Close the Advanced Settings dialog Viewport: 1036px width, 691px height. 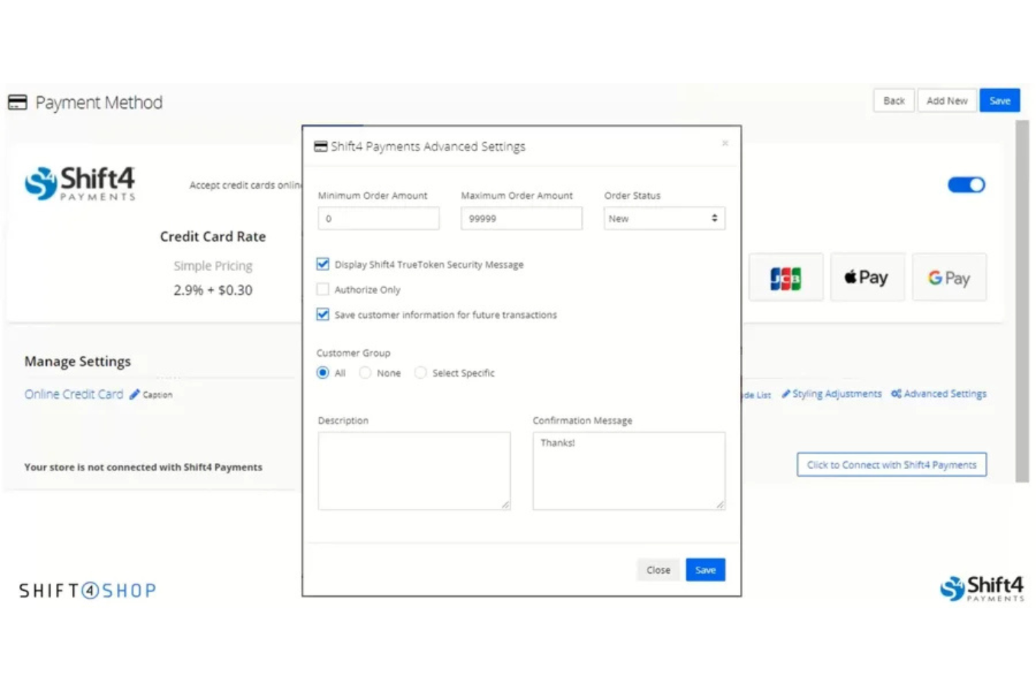pyautogui.click(x=724, y=142)
